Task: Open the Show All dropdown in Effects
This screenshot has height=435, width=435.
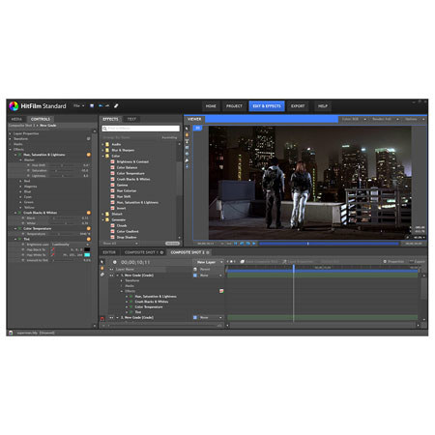Action: pos(121,244)
